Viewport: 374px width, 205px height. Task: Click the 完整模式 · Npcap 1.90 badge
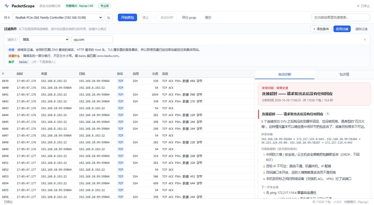[79, 6]
